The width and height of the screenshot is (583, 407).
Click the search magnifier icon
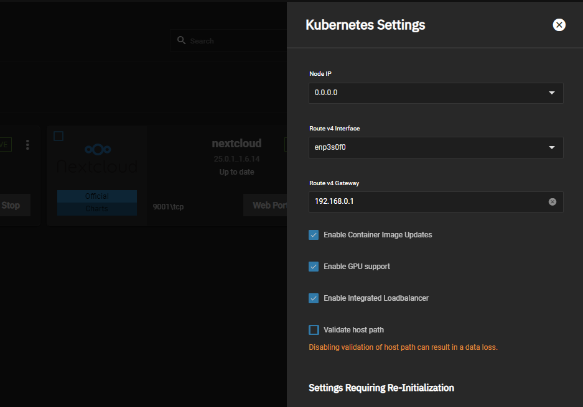click(181, 40)
